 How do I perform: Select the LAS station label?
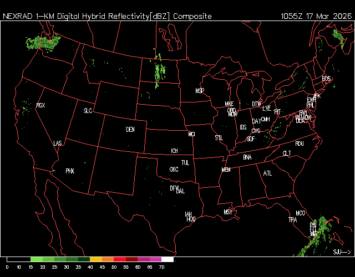[x=57, y=143]
